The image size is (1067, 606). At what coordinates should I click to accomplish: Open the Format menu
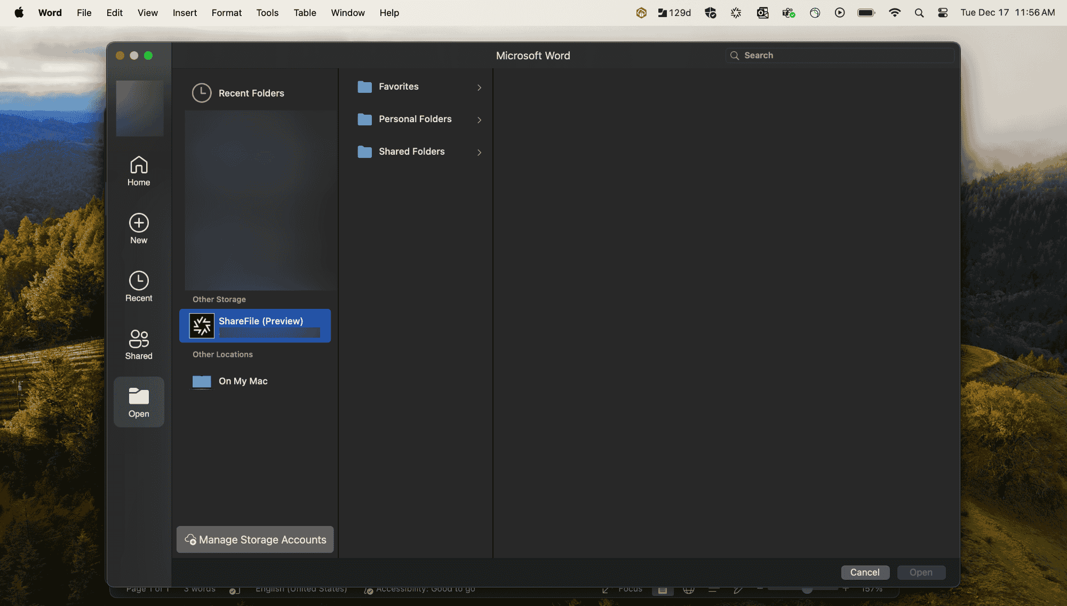(x=227, y=13)
